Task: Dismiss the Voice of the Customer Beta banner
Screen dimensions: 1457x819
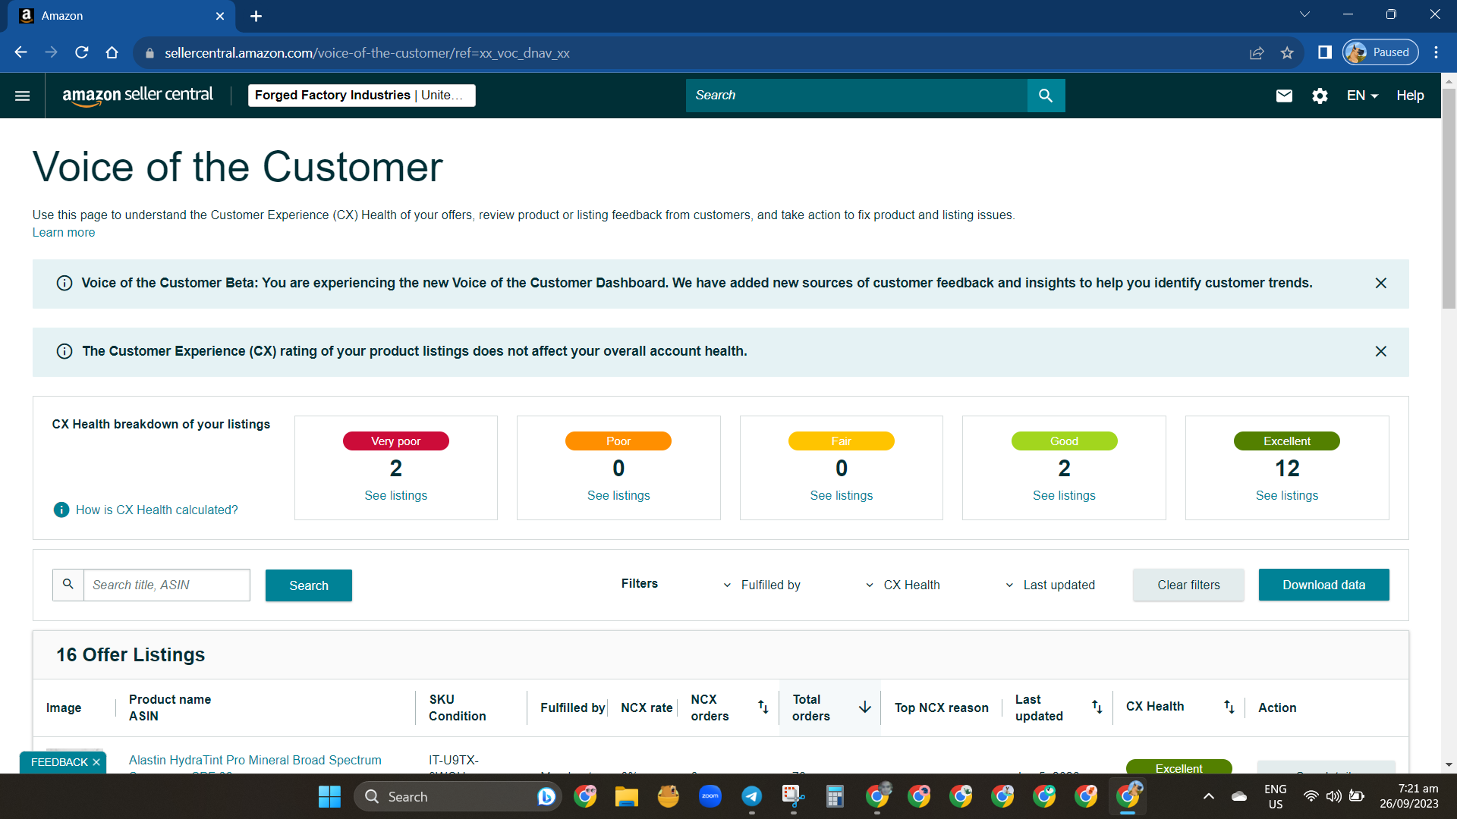Action: pyautogui.click(x=1381, y=283)
